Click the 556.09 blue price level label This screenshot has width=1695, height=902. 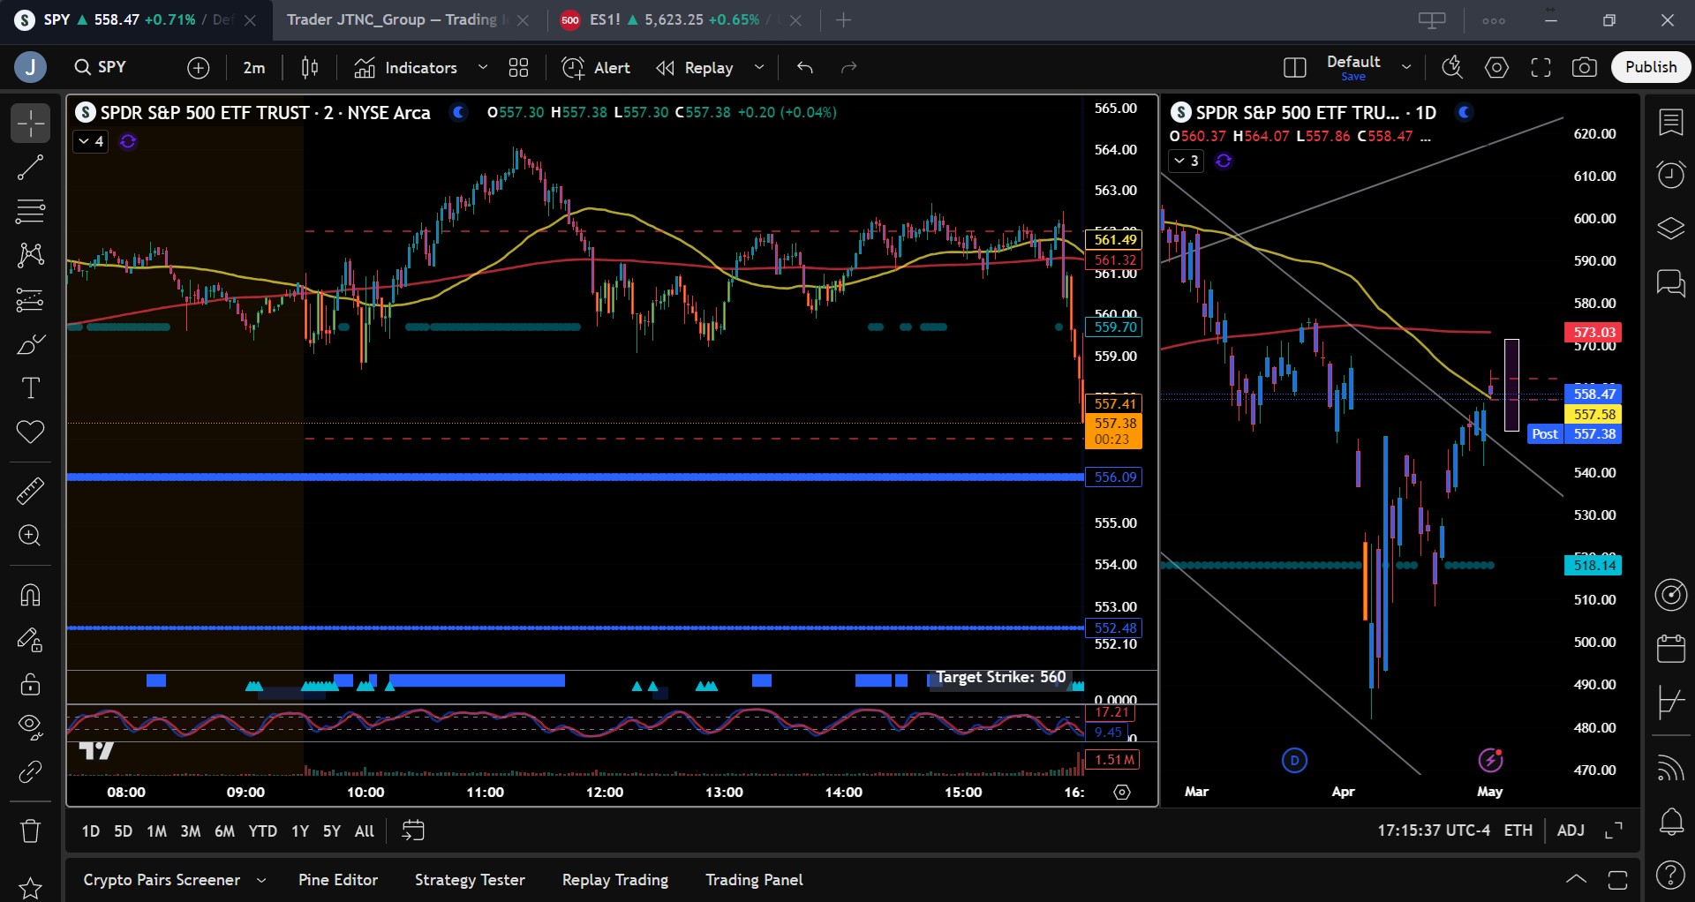1114,477
